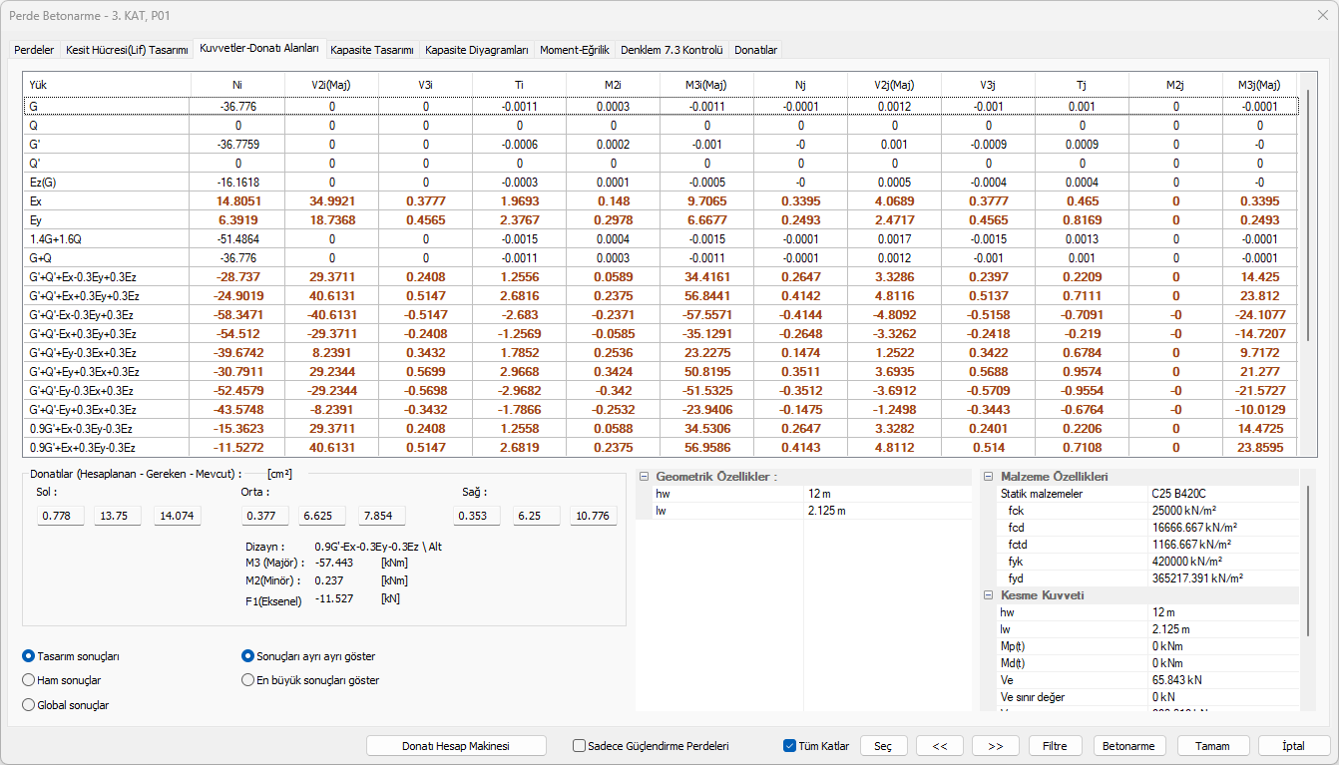Select the Tasarım sonuçları radio option
Screen dimensions: 1339x765
(x=28, y=656)
